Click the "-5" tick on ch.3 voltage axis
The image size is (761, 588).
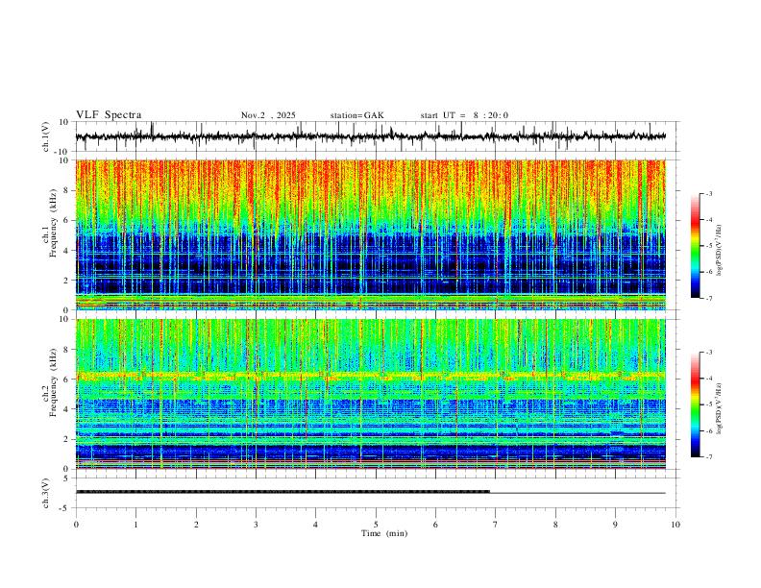click(x=65, y=508)
